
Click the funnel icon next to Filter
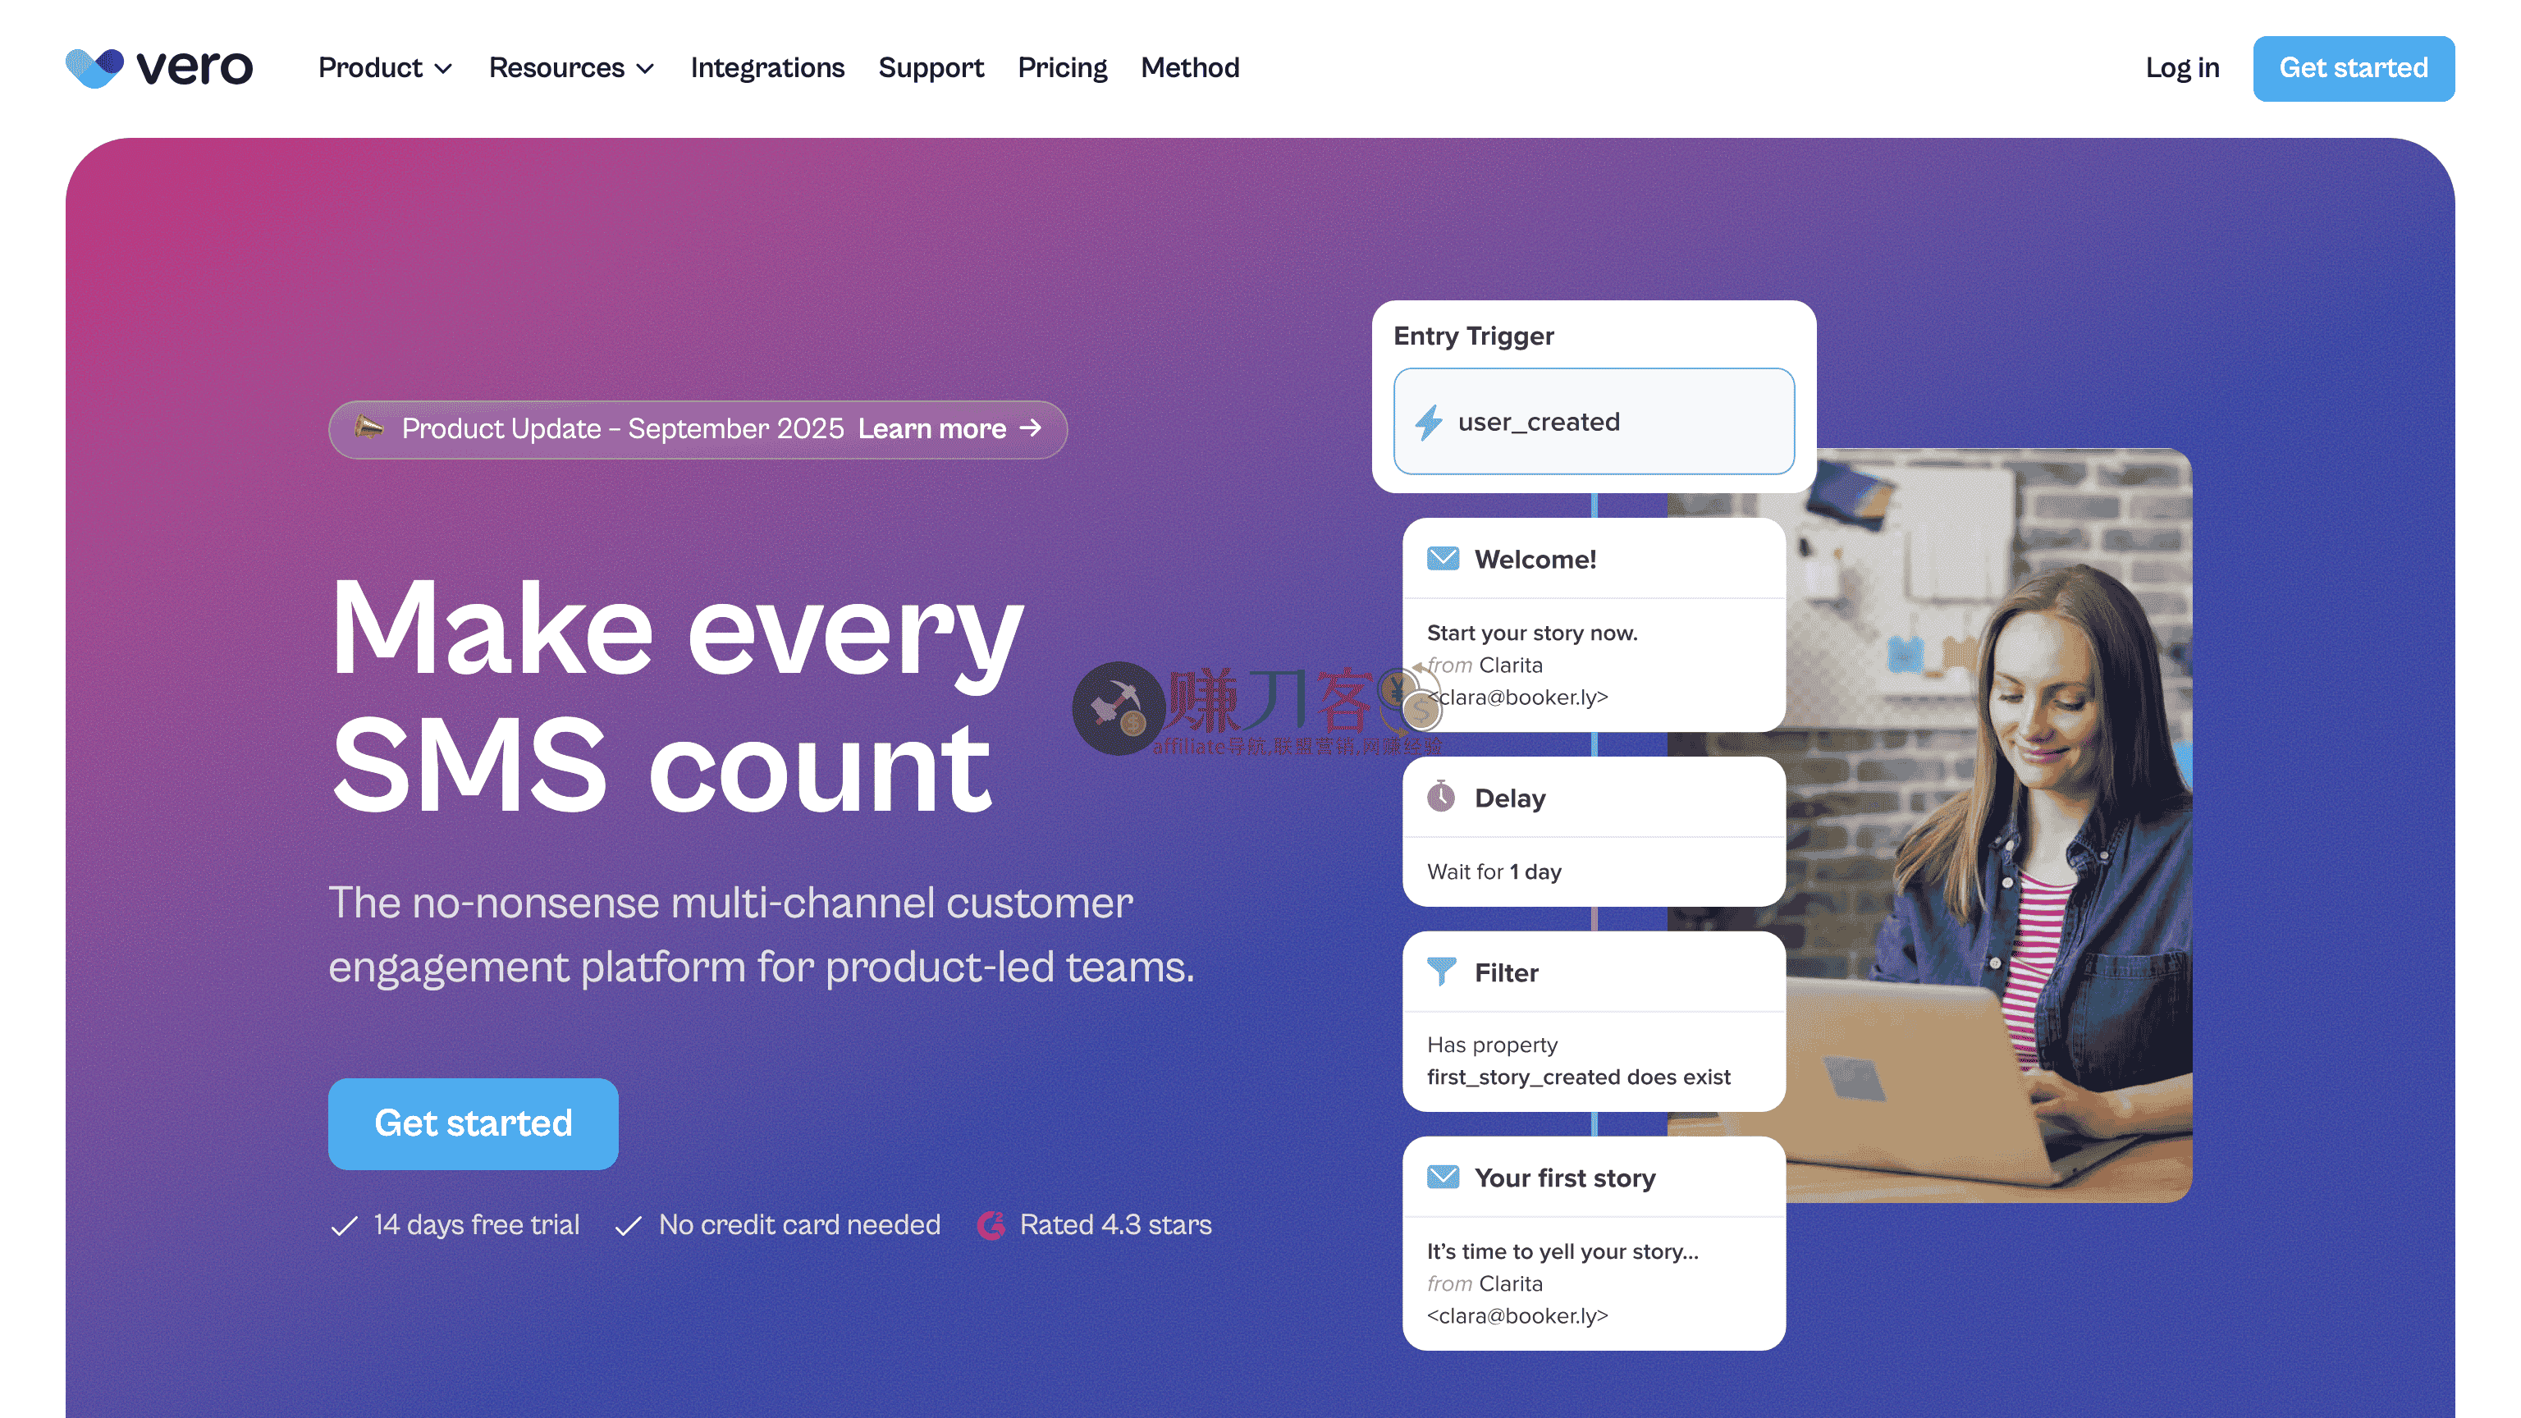(x=1442, y=972)
